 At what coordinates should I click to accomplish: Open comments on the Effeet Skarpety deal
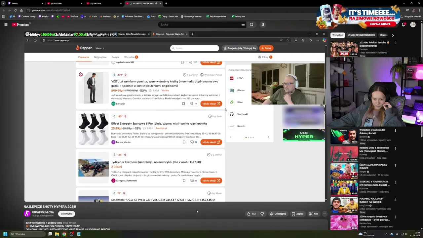(193, 142)
